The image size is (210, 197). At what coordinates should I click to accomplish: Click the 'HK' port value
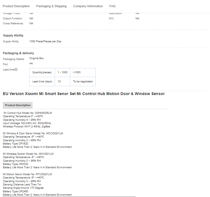31,64
